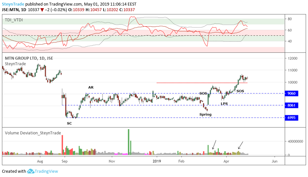Click the SteynTrade watermark under chart title
The width and height of the screenshot is (308, 177).
tap(15, 64)
